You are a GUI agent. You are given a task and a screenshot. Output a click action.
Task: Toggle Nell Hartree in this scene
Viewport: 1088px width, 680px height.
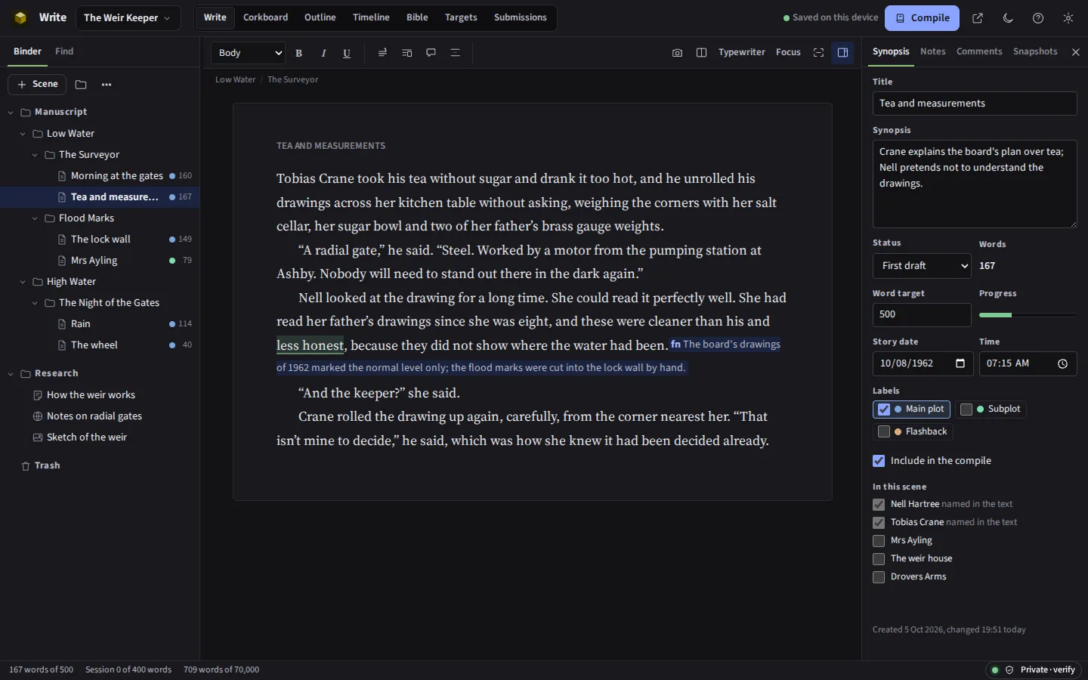pyautogui.click(x=879, y=505)
